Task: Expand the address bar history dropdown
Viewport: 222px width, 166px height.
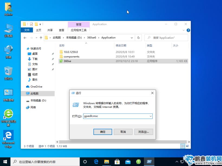Action: 132,38
